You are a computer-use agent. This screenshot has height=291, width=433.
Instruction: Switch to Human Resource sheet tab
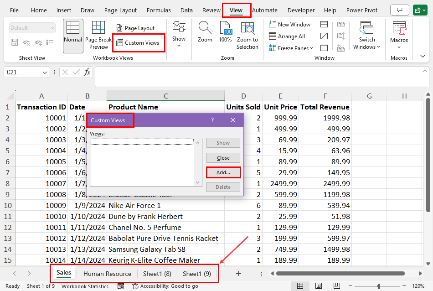pos(107,274)
